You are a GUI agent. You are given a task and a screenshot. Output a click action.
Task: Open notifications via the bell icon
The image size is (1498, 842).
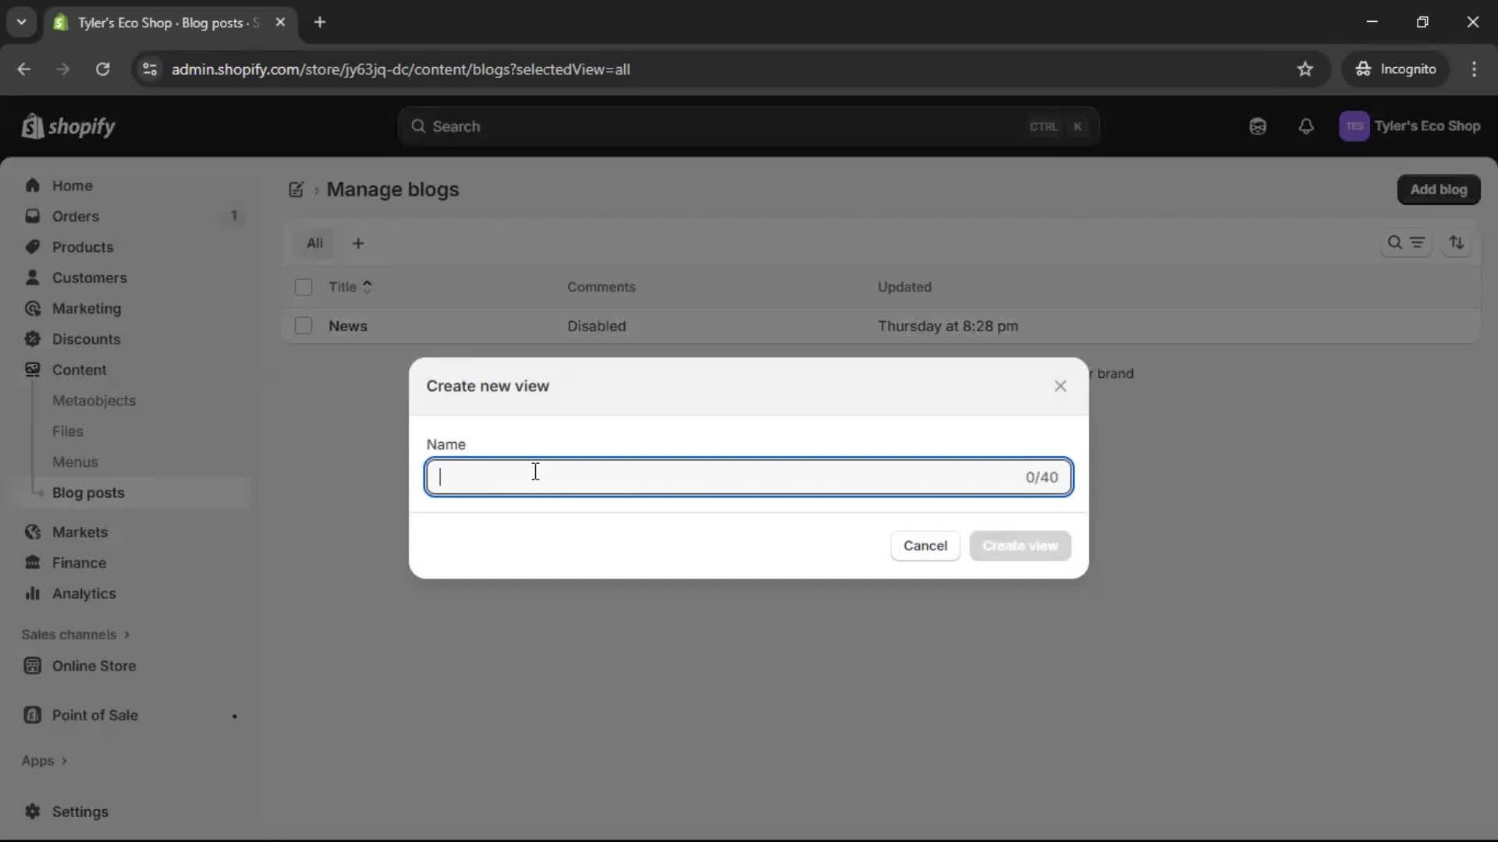(x=1307, y=126)
